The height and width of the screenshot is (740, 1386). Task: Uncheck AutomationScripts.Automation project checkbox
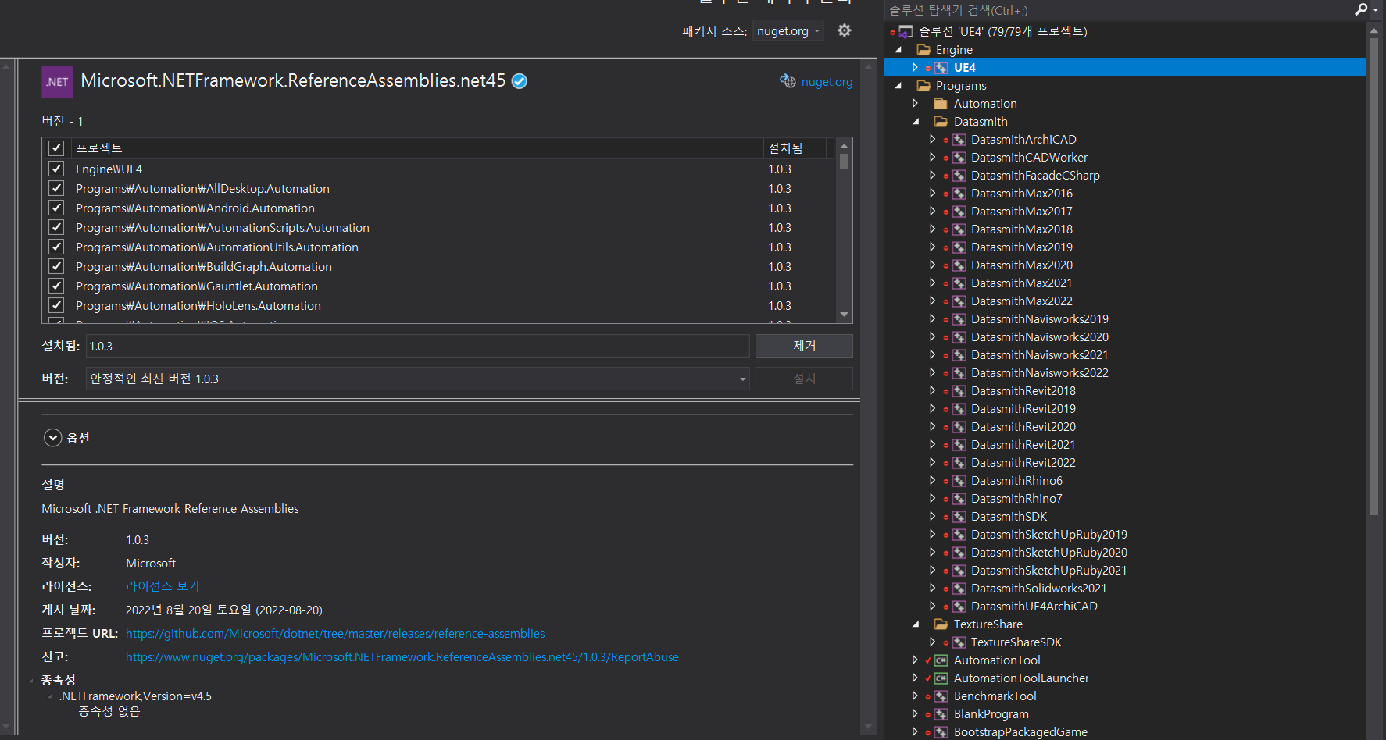[56, 227]
